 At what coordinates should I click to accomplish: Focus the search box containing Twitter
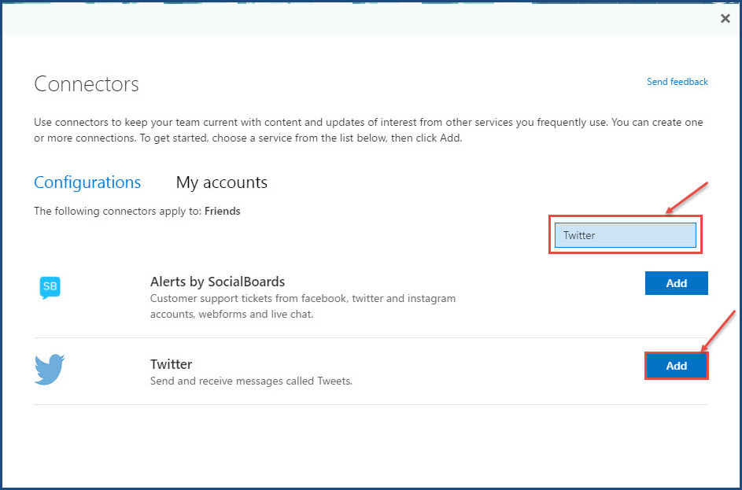[x=625, y=235]
